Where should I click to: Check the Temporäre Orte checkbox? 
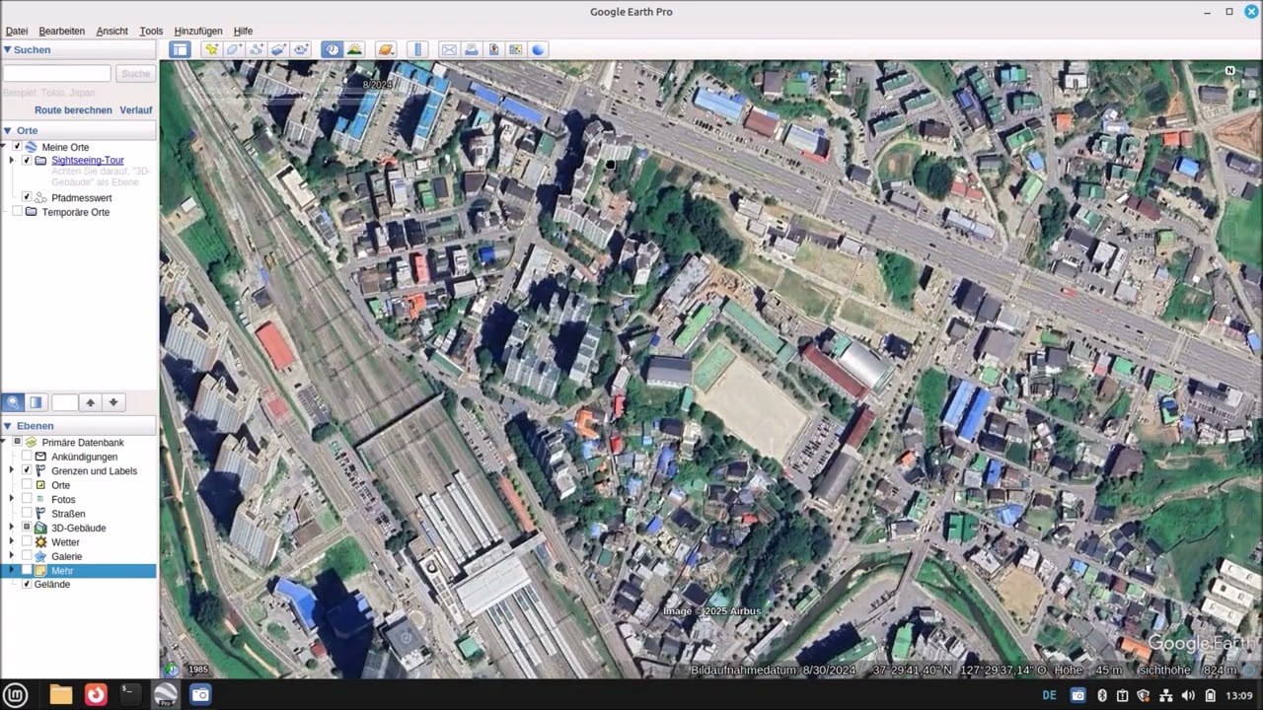17,212
